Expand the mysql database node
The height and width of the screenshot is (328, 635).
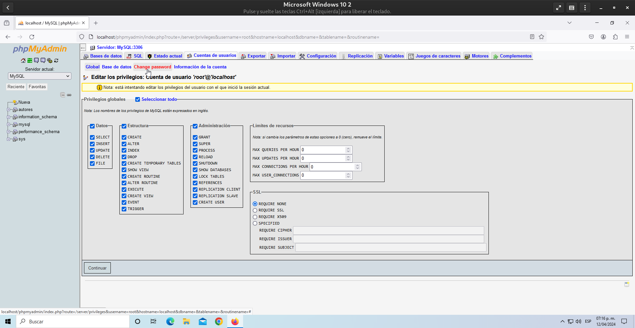click(x=9, y=125)
